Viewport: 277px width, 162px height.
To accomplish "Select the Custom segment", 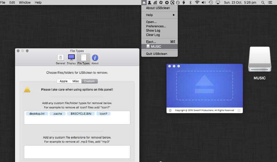I will point(89,81).
